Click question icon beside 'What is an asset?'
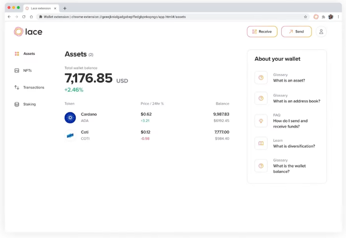Image resolution: width=346 pixels, height=238 pixels. [261, 78]
